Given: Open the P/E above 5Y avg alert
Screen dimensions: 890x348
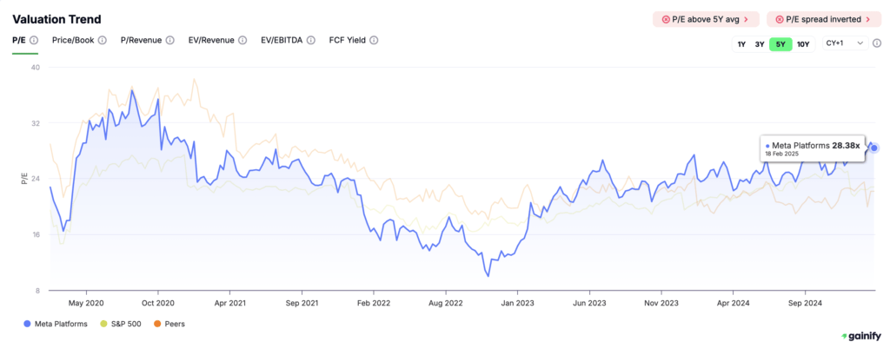Looking at the screenshot, I should 706,19.
